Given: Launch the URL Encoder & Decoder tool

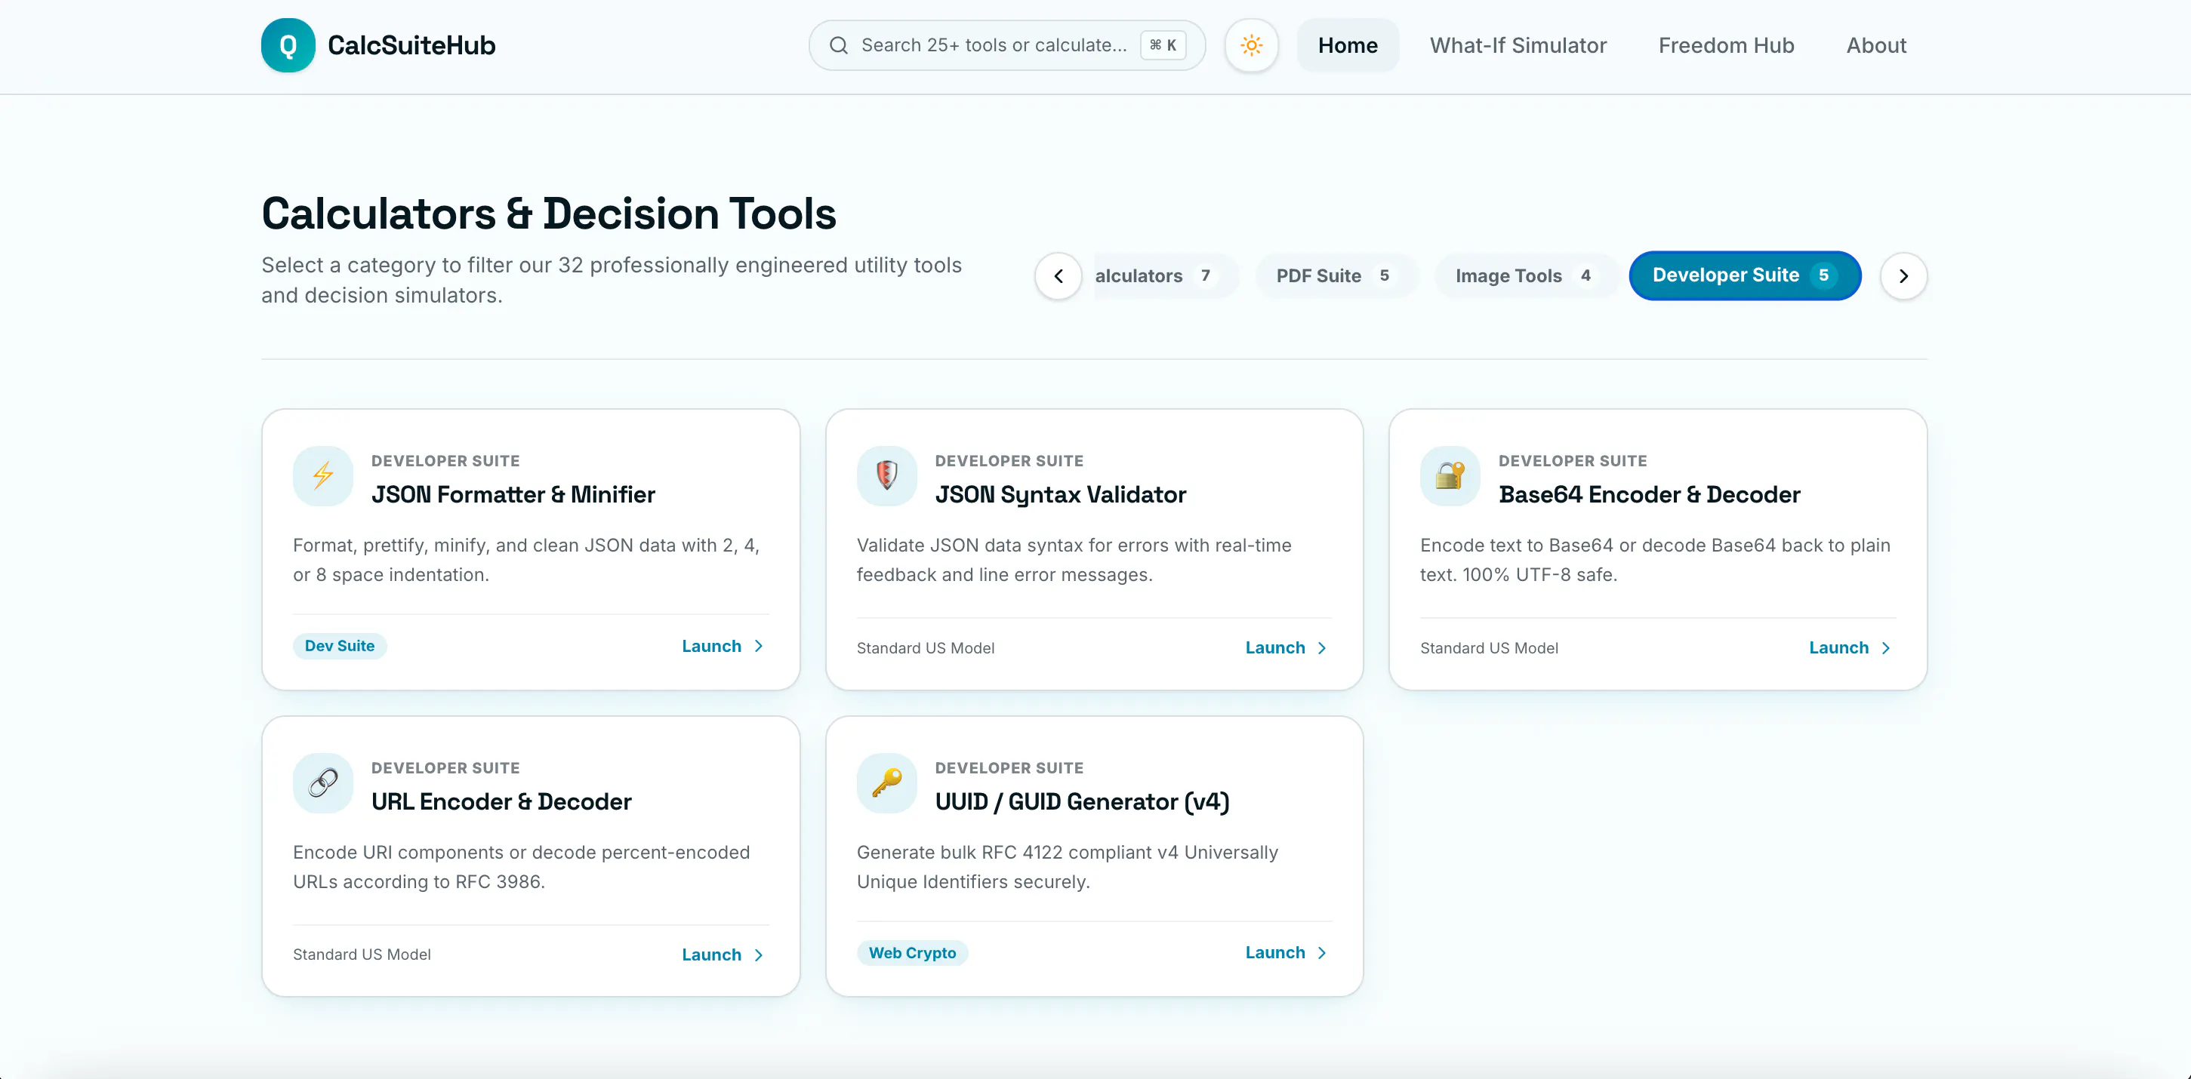Looking at the screenshot, I should click(711, 954).
